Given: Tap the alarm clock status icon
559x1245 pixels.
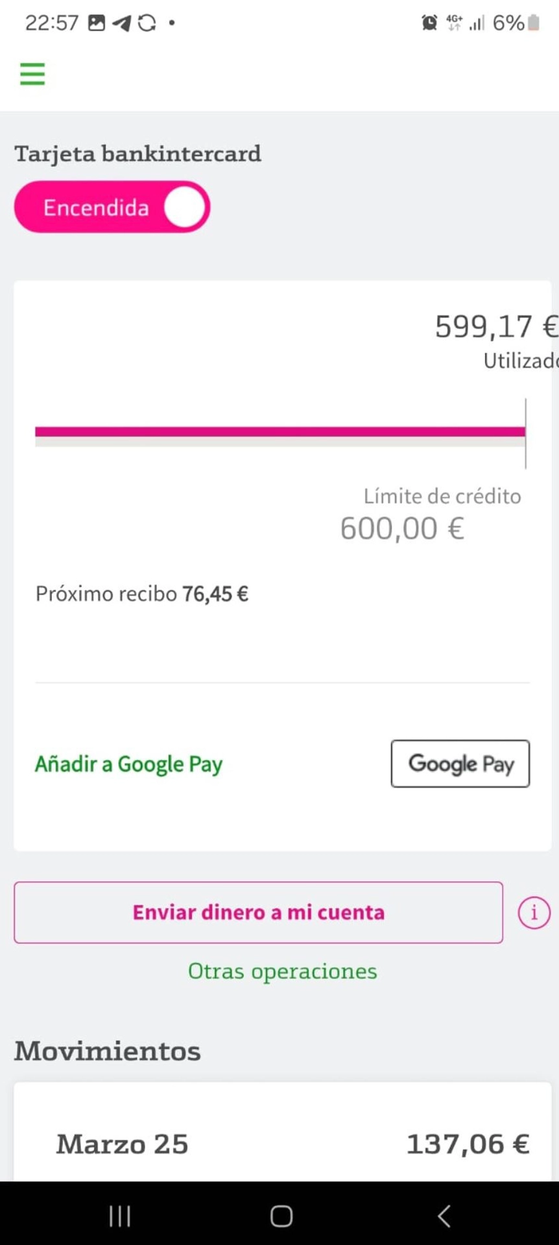Looking at the screenshot, I should pyautogui.click(x=429, y=23).
